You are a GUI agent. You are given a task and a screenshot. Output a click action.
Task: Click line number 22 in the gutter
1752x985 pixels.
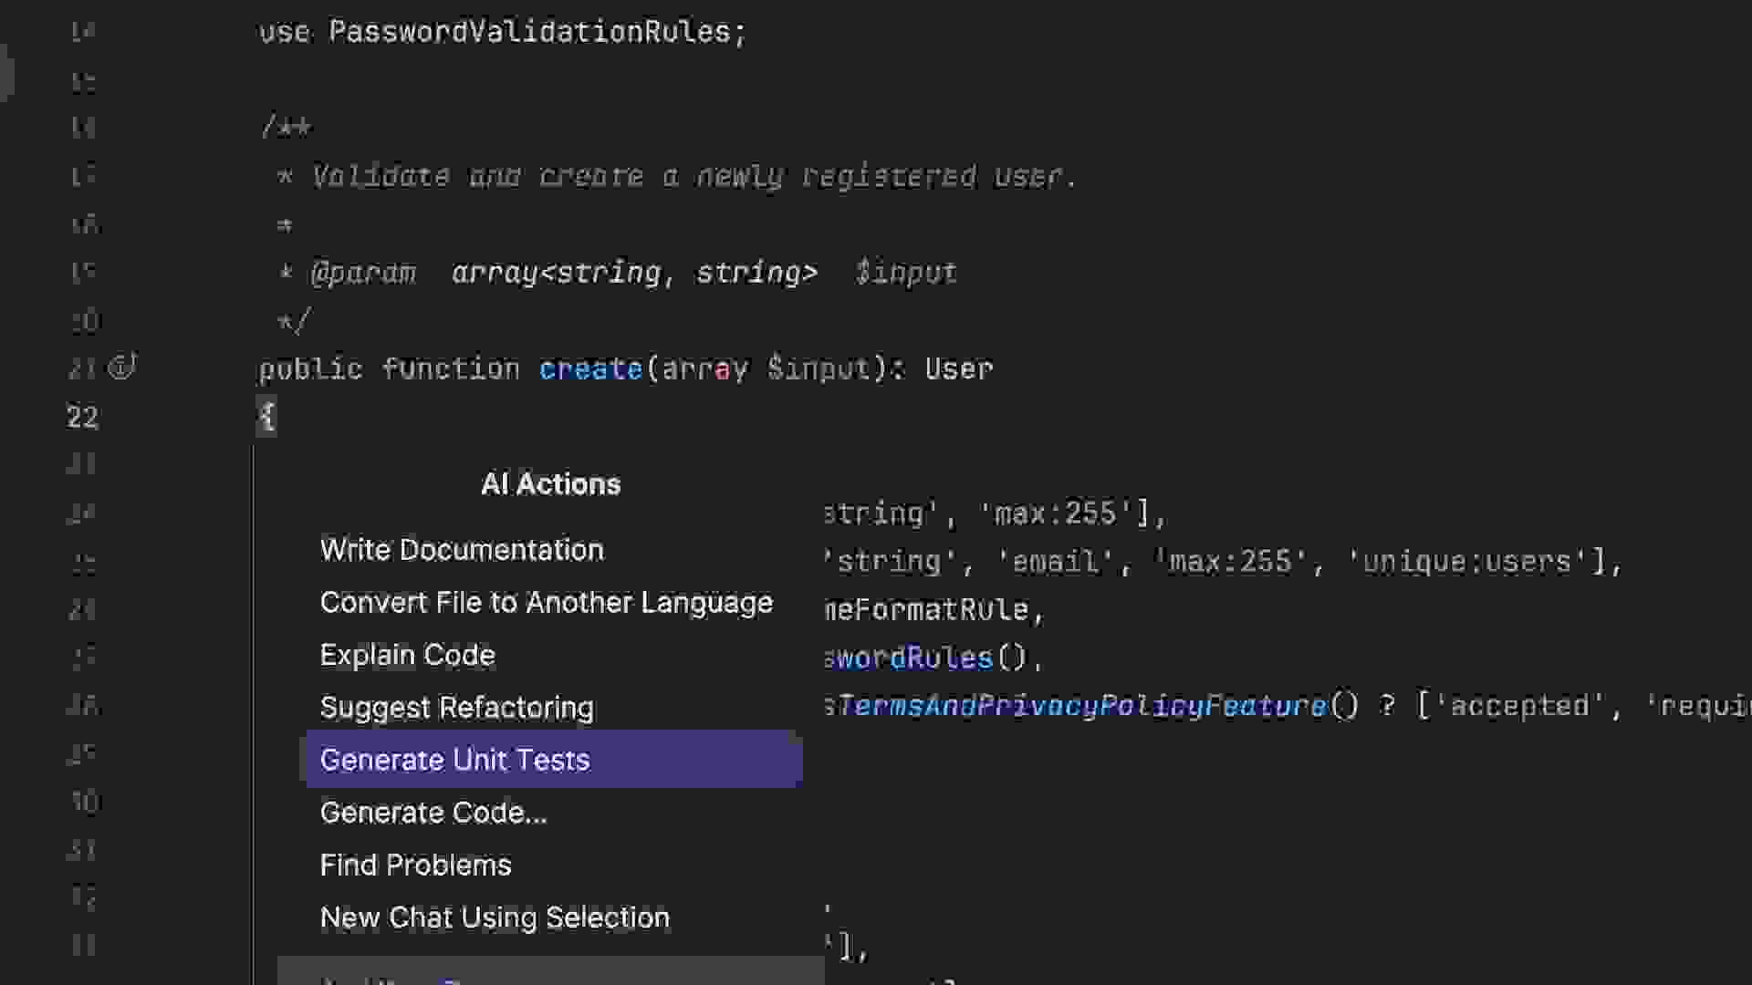click(x=82, y=418)
